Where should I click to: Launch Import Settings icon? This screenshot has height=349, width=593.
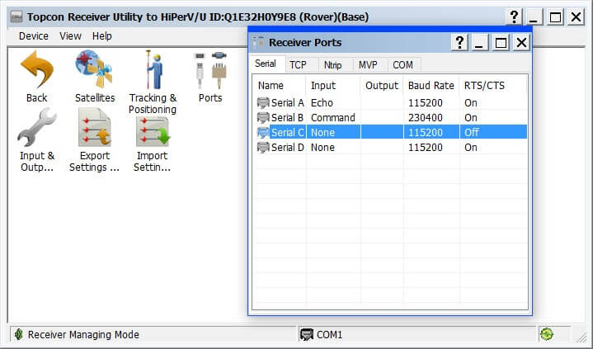point(153,128)
